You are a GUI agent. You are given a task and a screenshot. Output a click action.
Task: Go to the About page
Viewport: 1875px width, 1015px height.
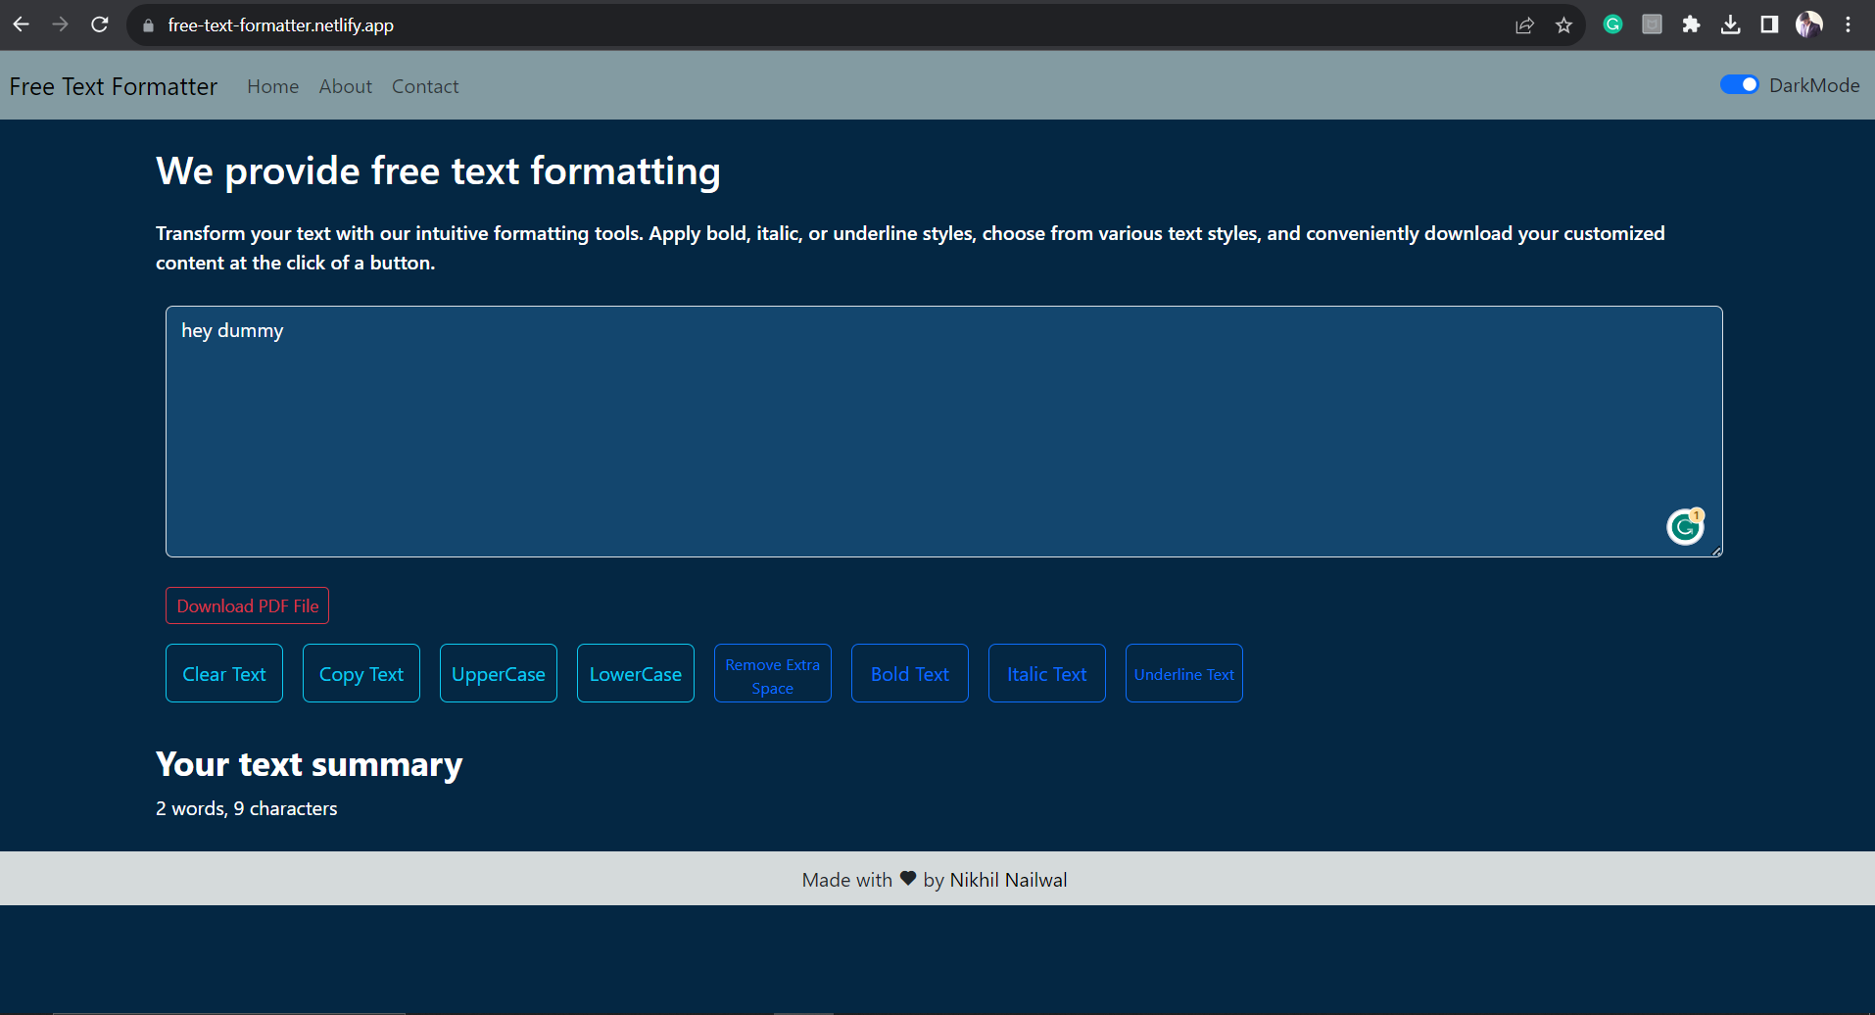[345, 86]
